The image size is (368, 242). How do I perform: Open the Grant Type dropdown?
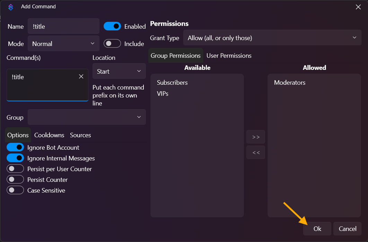coord(272,38)
